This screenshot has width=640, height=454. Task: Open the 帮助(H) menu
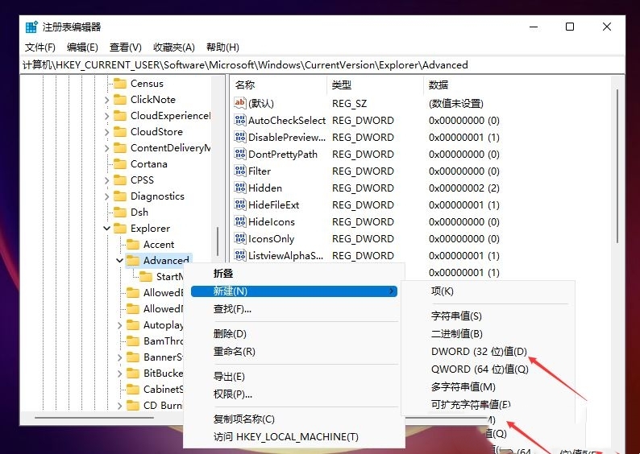click(x=222, y=47)
